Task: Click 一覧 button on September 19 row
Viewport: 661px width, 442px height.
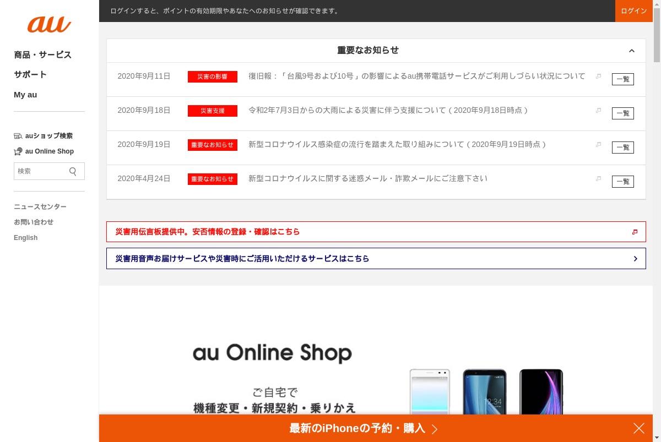Action: click(x=623, y=148)
